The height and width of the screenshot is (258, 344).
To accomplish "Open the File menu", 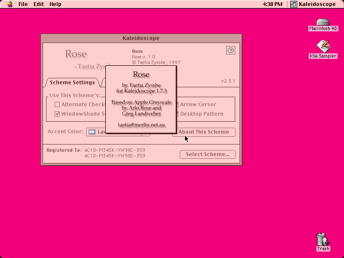I will click(23, 4).
